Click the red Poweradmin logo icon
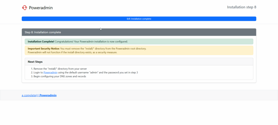The image size is (278, 125). click(24, 8)
